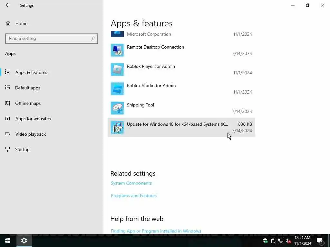This screenshot has height=247, width=330.
Task: Click the Roblox Player for Admin icon
Action: 117,69
